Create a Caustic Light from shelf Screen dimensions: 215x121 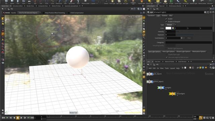point(178,2)
